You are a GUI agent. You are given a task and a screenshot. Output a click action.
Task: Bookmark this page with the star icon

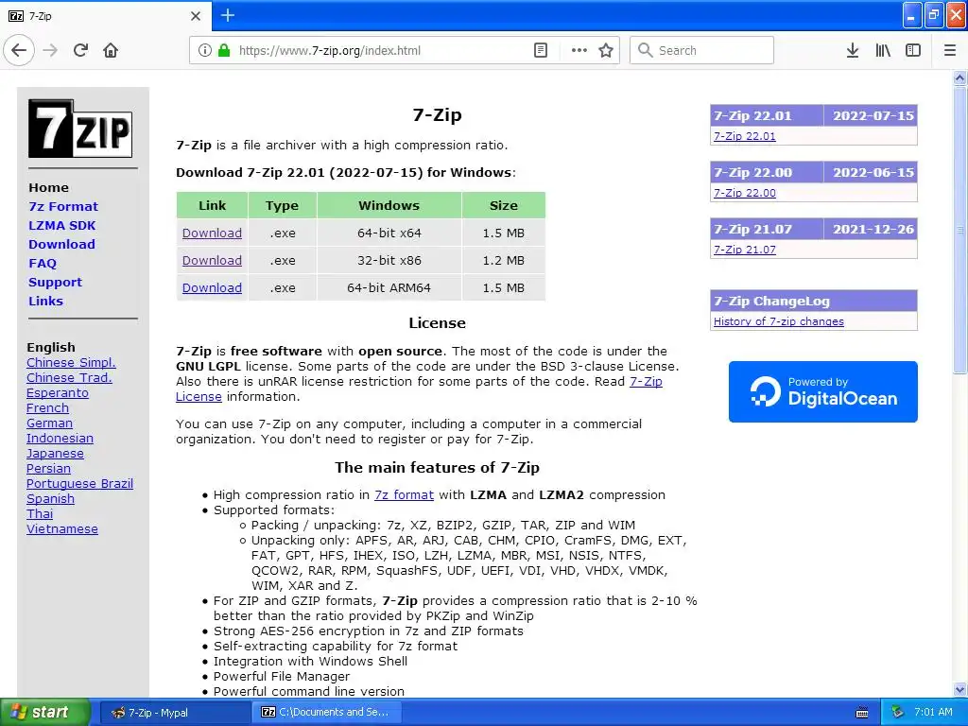coord(606,51)
